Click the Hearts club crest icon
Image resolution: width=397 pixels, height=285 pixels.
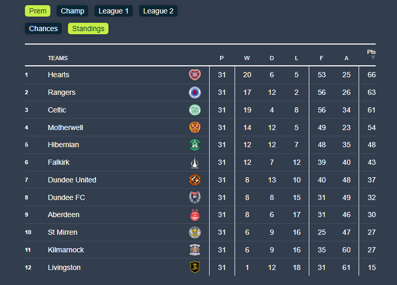[x=195, y=75]
